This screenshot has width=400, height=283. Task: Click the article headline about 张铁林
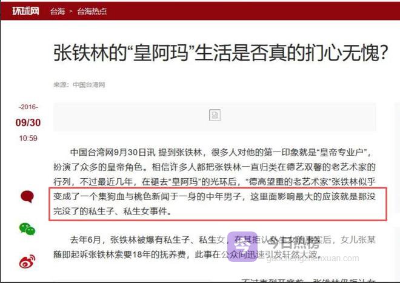221,53
